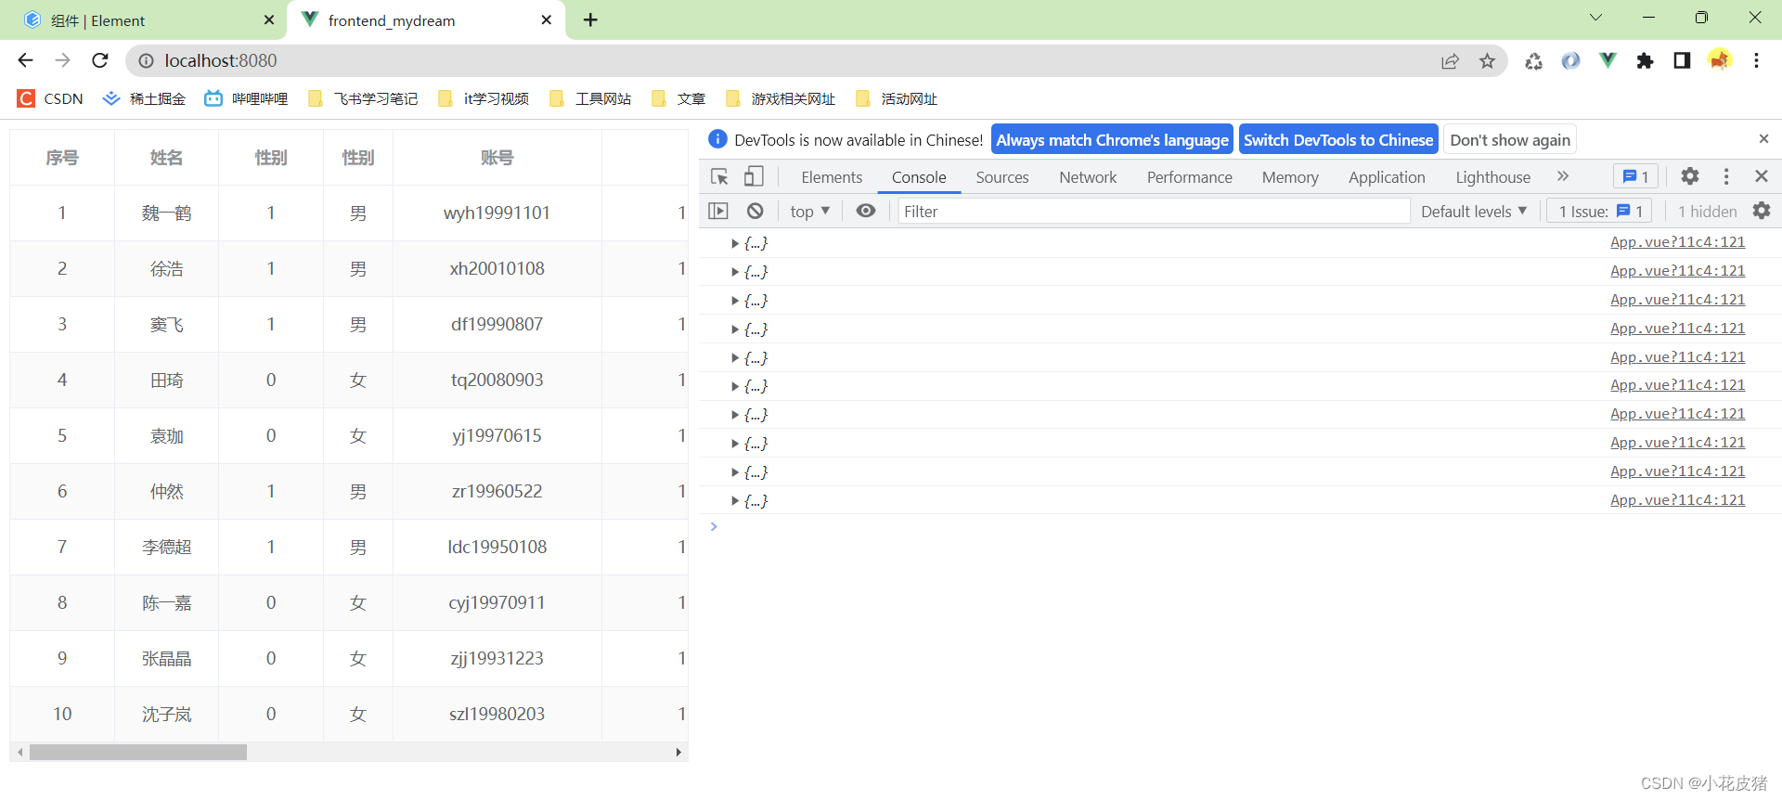Click the horizontal table scrollbar thumb
Image resolution: width=1782 pixels, height=800 pixels.
point(138,752)
